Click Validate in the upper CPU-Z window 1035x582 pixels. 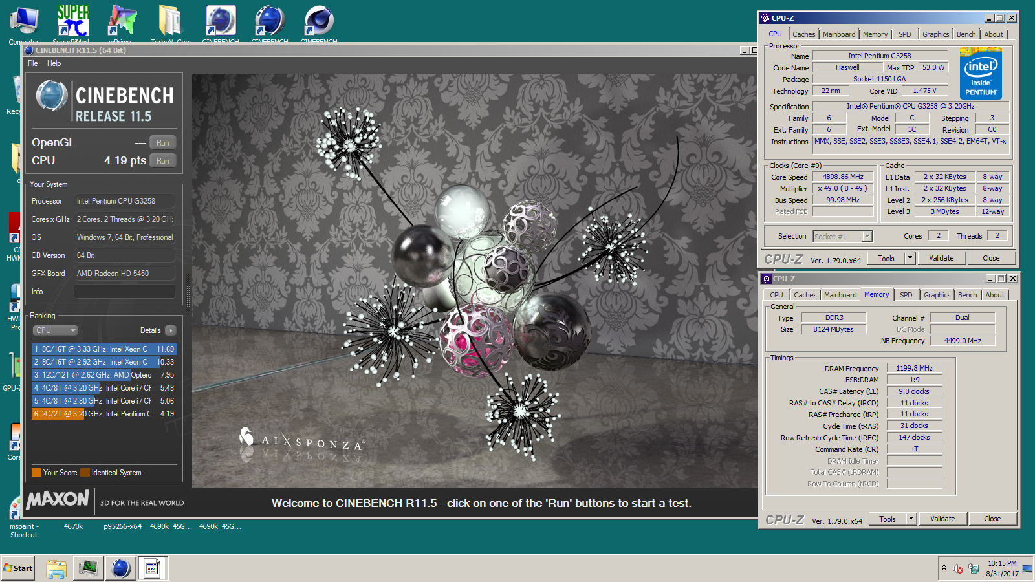tap(941, 259)
